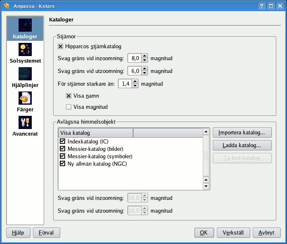The height and width of the screenshot is (244, 287).
Task: Click the Visa katalog column header
Action: 96,133
